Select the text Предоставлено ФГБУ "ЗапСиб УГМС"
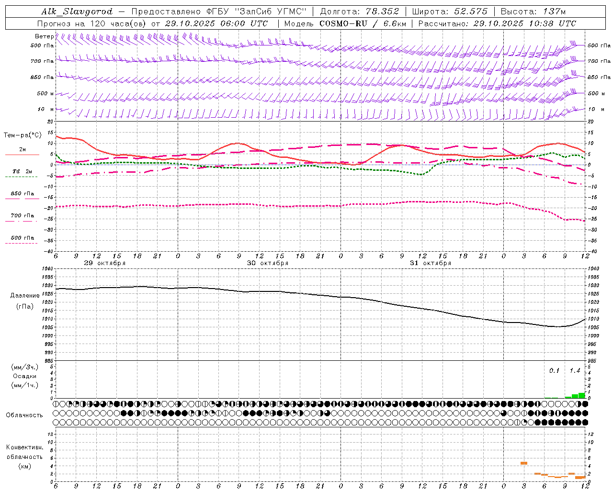The height and width of the screenshot is (490, 613). coord(219,11)
